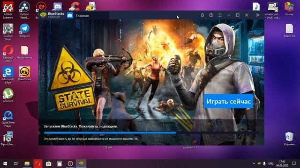Screen dimensions: 300x168
Task: Open Task View on the taskbar
Action: click(16, 163)
